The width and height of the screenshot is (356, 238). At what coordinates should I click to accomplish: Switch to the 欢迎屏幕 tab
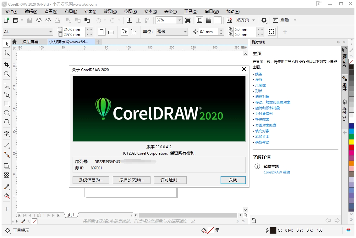pyautogui.click(x=30, y=42)
